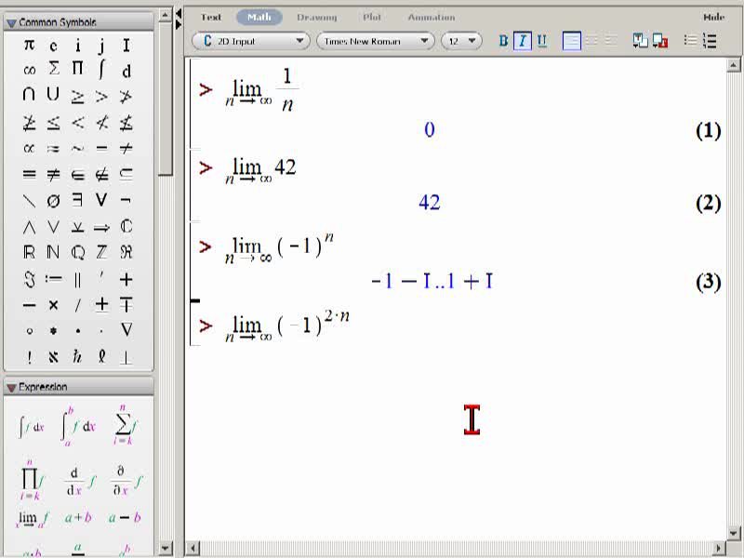Insert the derivative d/dx template

pos(79,481)
